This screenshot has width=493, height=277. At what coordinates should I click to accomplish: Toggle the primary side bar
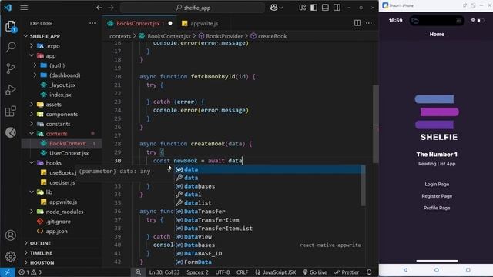(x=314, y=8)
